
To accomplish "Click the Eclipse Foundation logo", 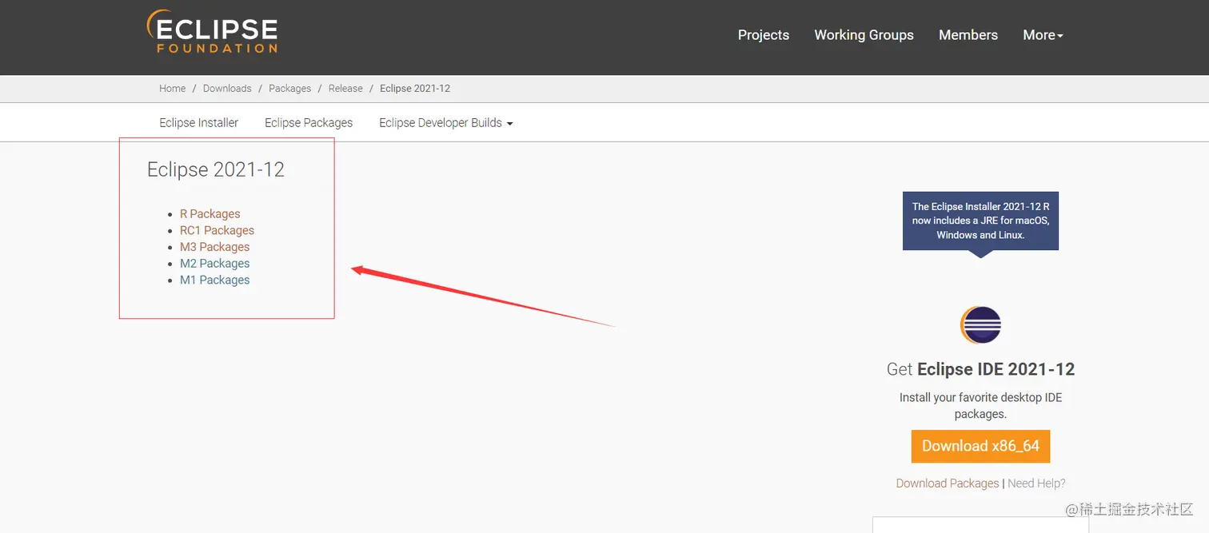I will pyautogui.click(x=212, y=32).
